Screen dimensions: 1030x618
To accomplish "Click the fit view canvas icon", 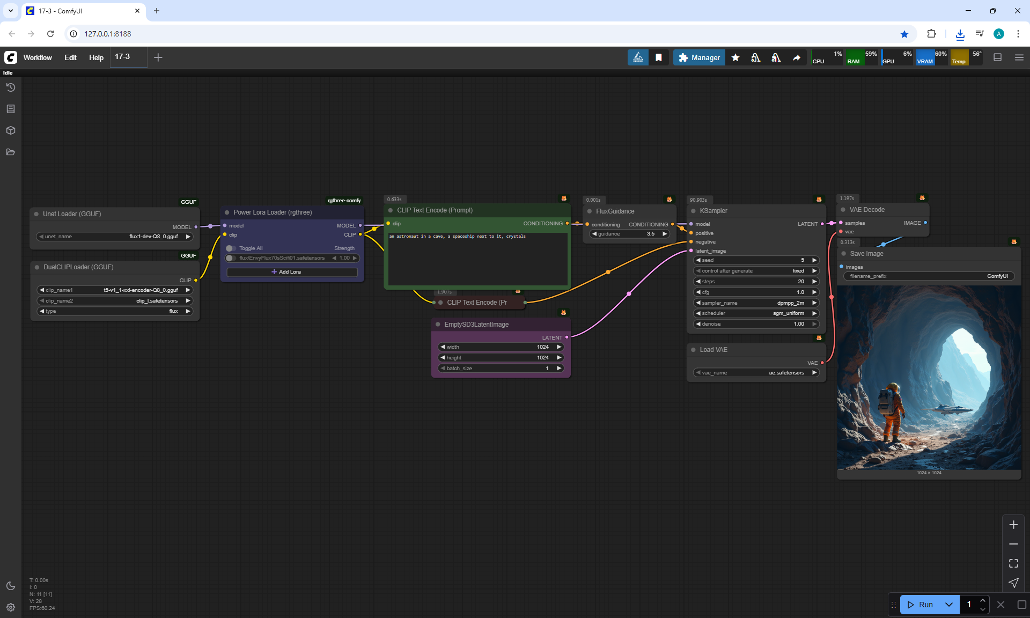I will (x=1013, y=563).
